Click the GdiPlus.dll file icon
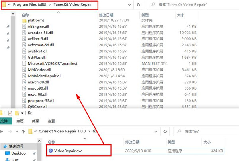This screenshot has width=239, height=161. click(24, 57)
